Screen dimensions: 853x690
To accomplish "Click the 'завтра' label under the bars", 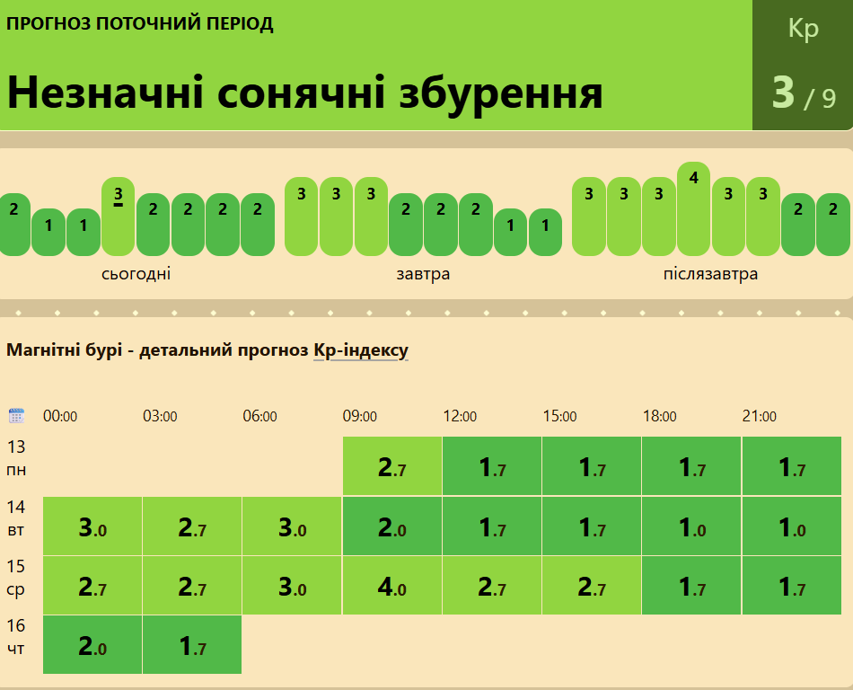I will click(x=423, y=274).
